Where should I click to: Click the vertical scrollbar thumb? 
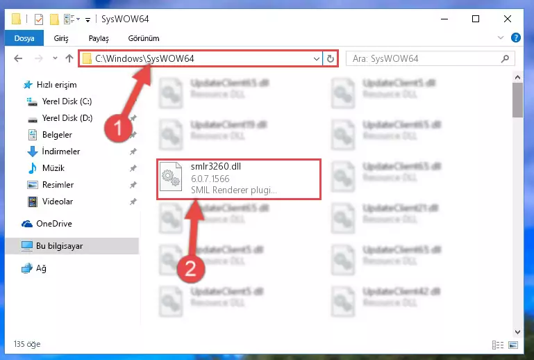517,100
